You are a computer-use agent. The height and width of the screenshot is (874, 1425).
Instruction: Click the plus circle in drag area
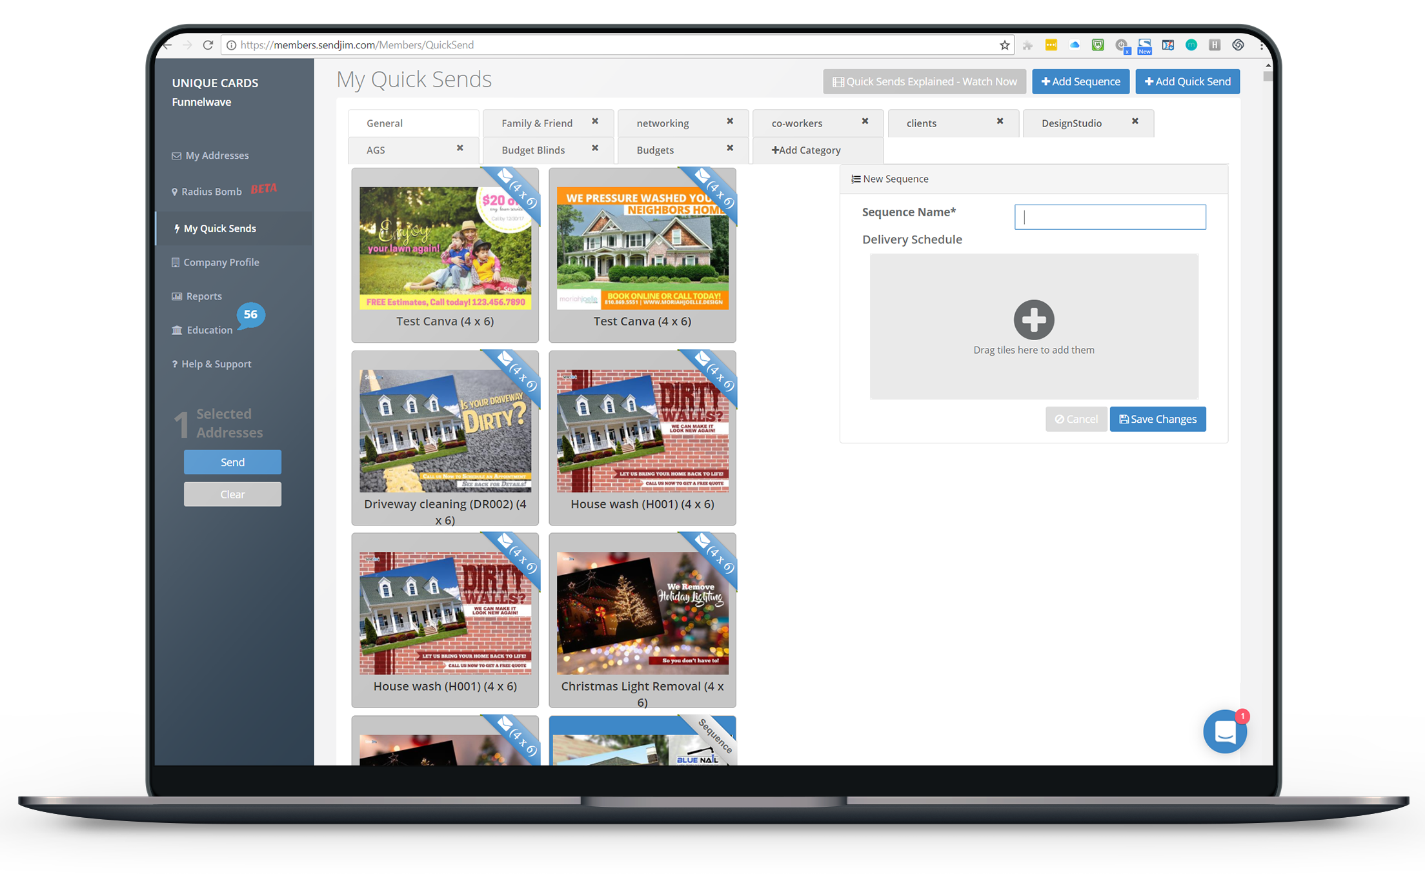tap(1034, 320)
